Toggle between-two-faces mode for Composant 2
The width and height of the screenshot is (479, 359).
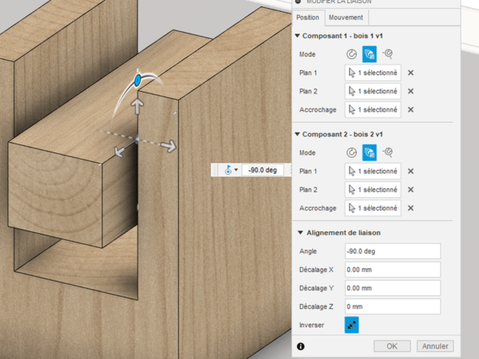click(x=370, y=152)
